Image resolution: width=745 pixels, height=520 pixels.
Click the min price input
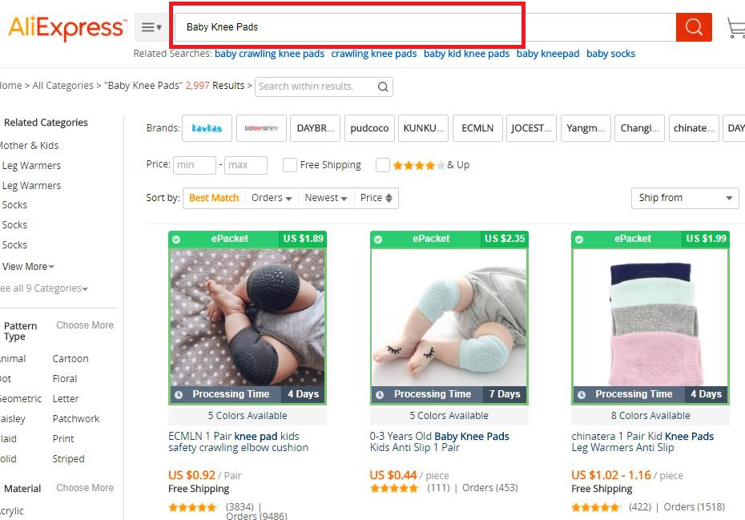195,165
